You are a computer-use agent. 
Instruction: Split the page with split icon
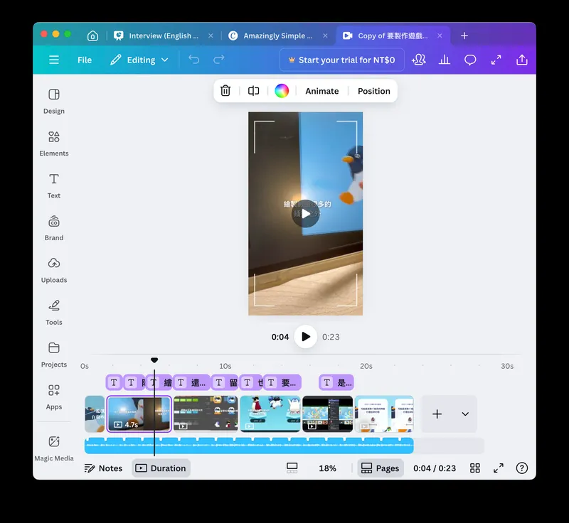tap(253, 91)
